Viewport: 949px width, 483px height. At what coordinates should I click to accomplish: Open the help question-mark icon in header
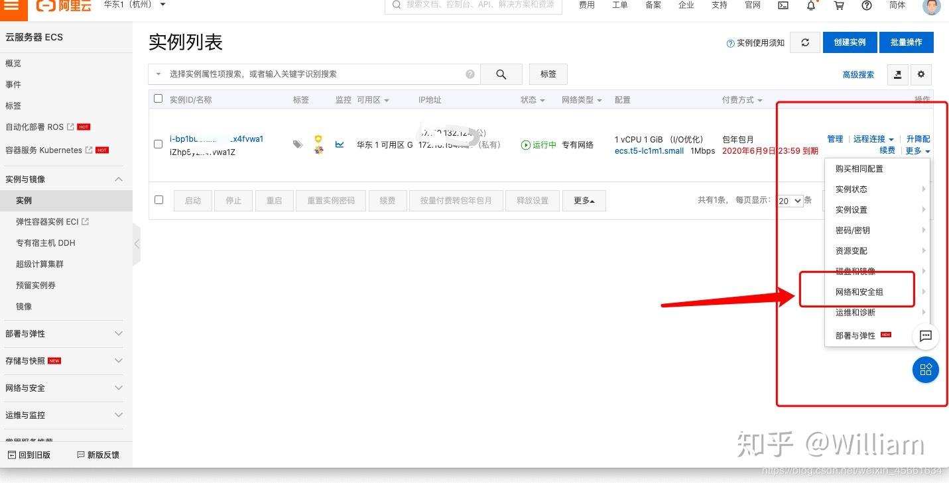[x=867, y=5]
